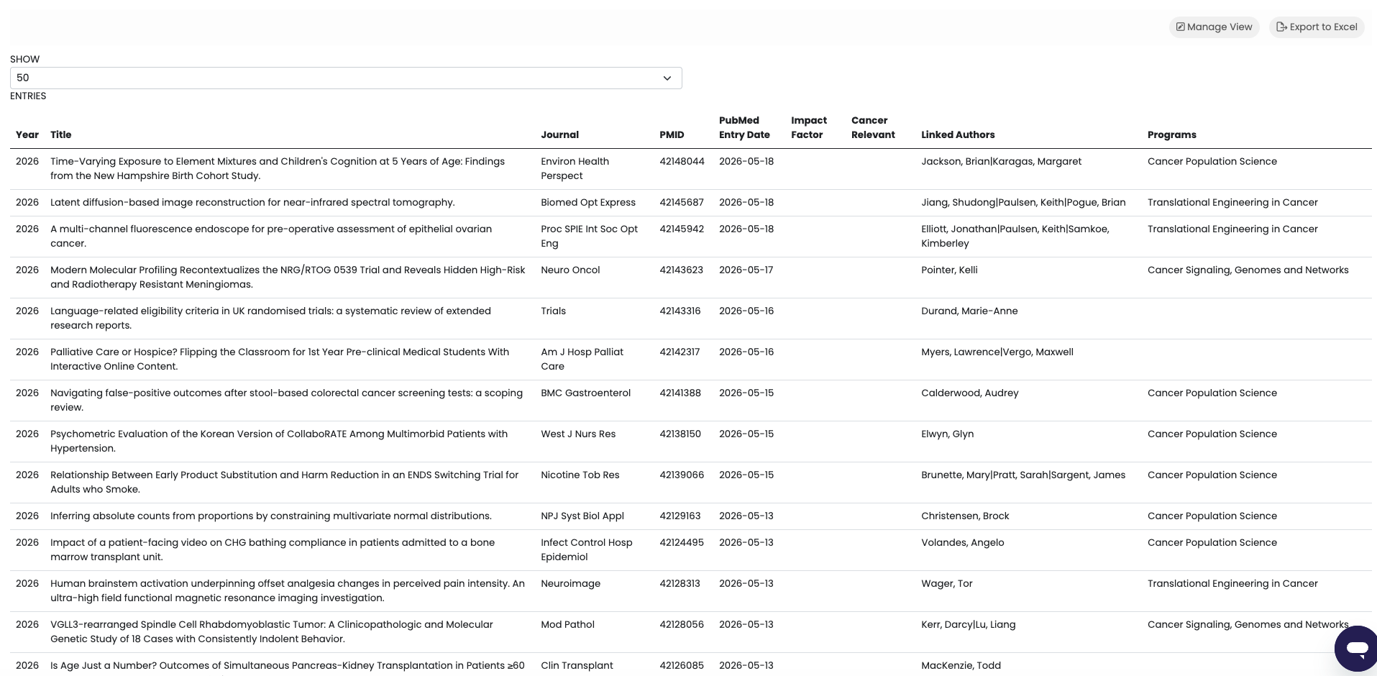Sort by Linked Authors column header
Image resolution: width=1377 pixels, height=676 pixels.
(958, 134)
